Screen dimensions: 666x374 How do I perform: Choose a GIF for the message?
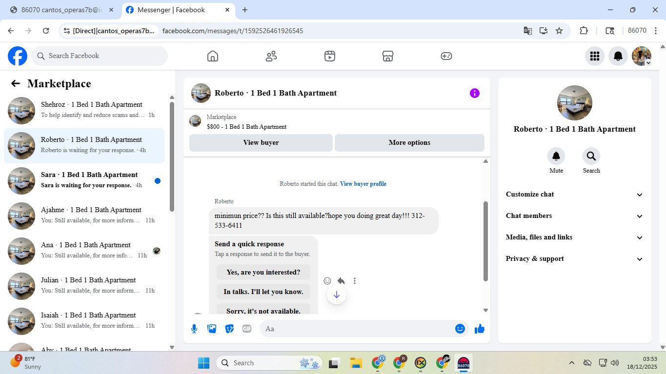coord(247,329)
